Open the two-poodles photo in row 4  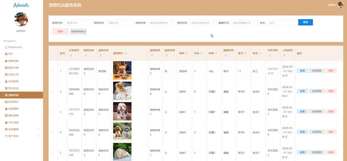pyautogui.click(x=122, y=132)
